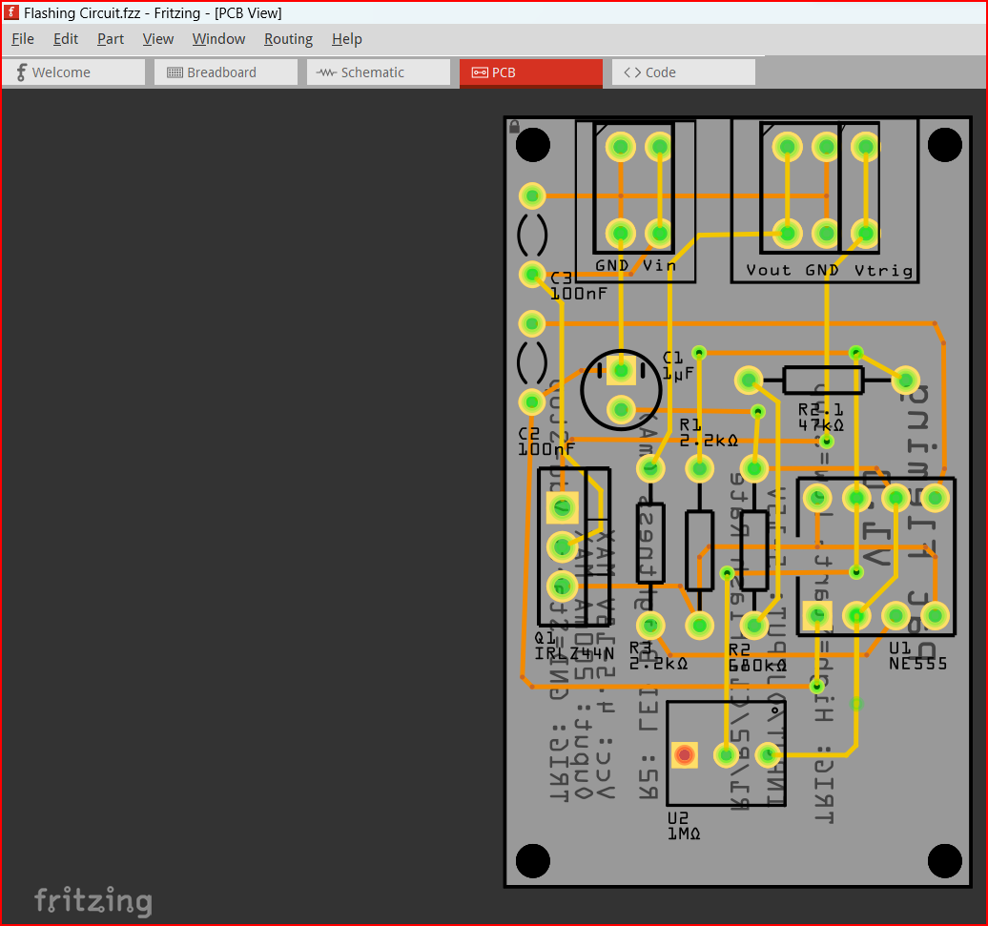This screenshot has height=926, width=988.
Task: Switch to the Code tab
Action: (x=683, y=72)
